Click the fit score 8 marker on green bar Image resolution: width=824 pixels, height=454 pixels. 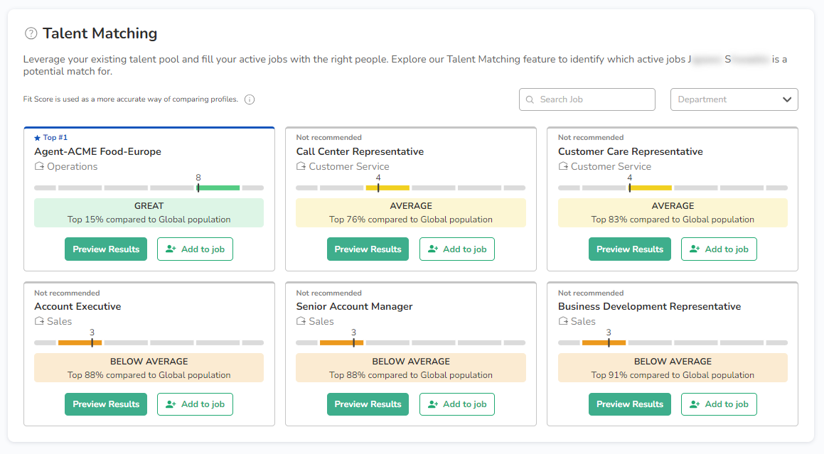point(198,188)
